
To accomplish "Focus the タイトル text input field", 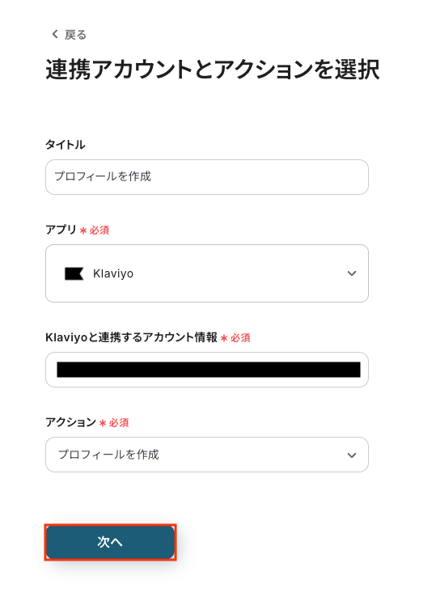I will click(207, 177).
